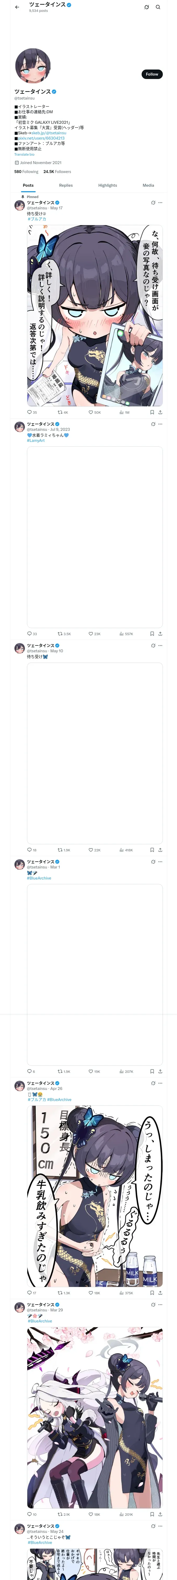This screenshot has width=177, height=1580.
Task: Share the Mar 1 post
Action: (x=160, y=1072)
